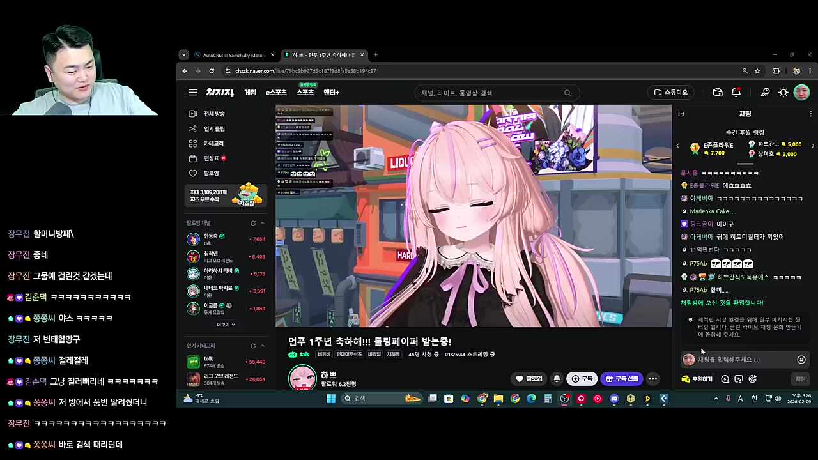Expand 더보기 under the followed channels list

[x=224, y=324]
